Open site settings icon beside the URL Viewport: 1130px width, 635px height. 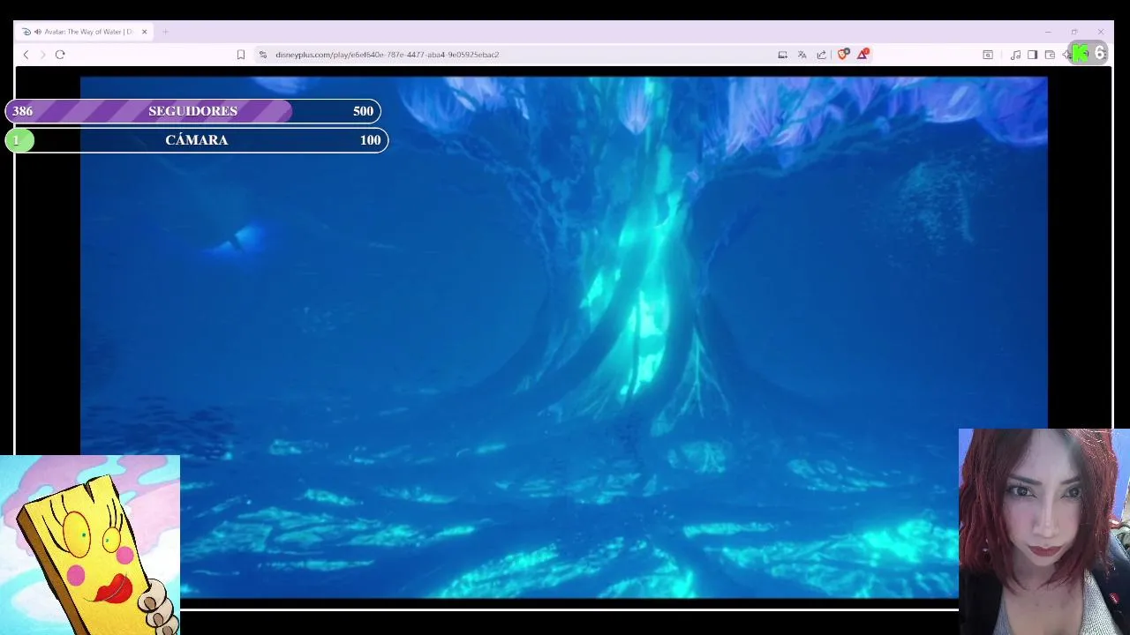click(262, 55)
